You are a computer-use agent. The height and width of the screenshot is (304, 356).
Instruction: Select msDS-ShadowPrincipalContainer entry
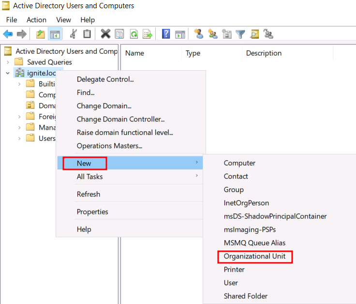pos(275,216)
